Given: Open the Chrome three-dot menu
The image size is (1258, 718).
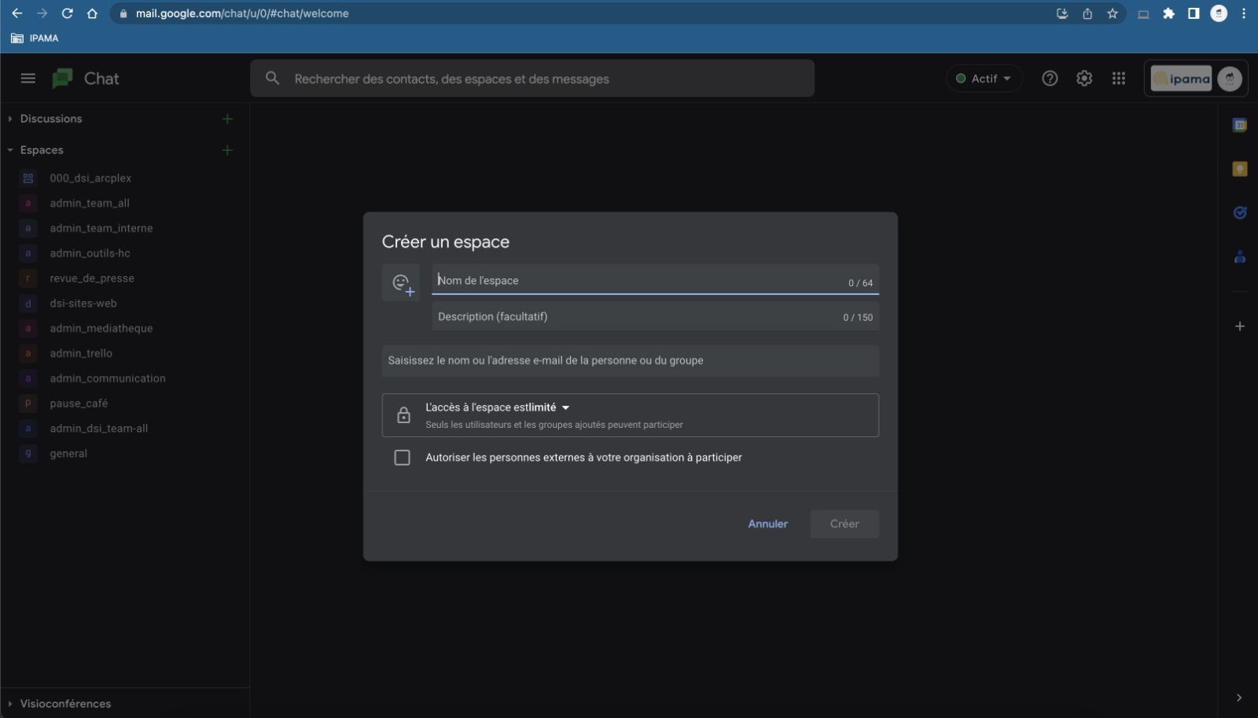Looking at the screenshot, I should coord(1244,13).
